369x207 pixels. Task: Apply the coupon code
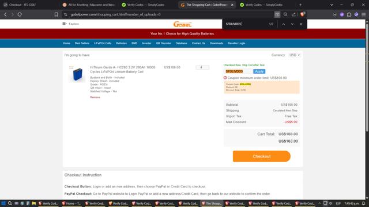(259, 71)
